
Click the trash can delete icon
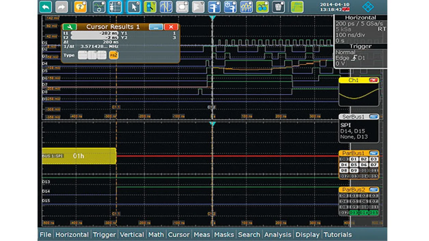pyautogui.click(x=279, y=7)
